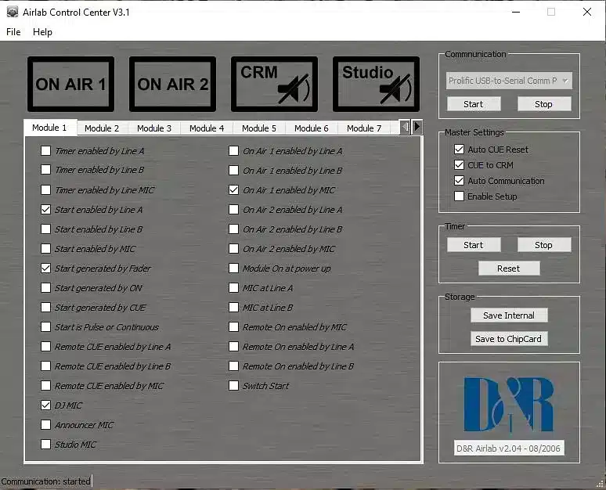Tick the Enable Setup checkbox
606x490 pixels.
tap(459, 196)
